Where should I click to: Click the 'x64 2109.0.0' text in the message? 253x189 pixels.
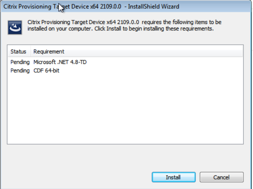tap(123, 22)
